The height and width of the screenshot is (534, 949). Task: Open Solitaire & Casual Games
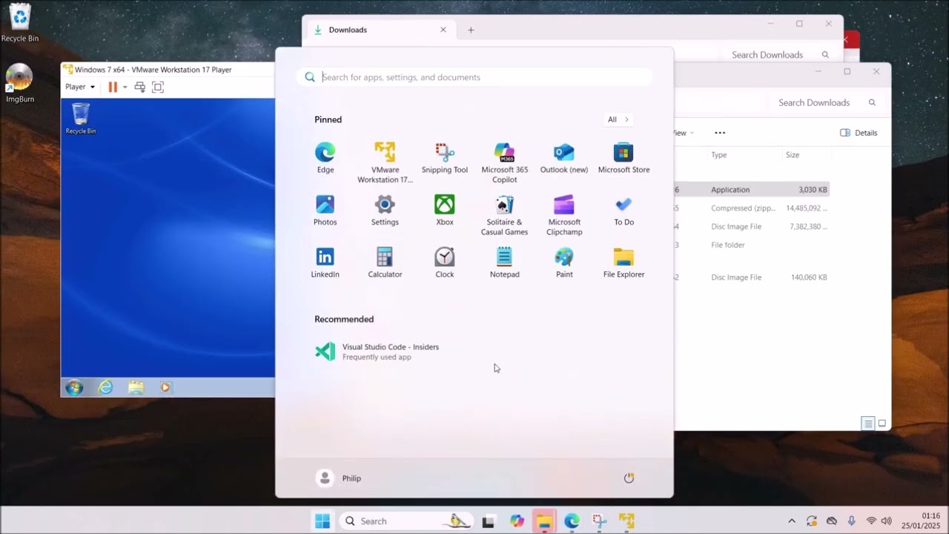tap(504, 215)
